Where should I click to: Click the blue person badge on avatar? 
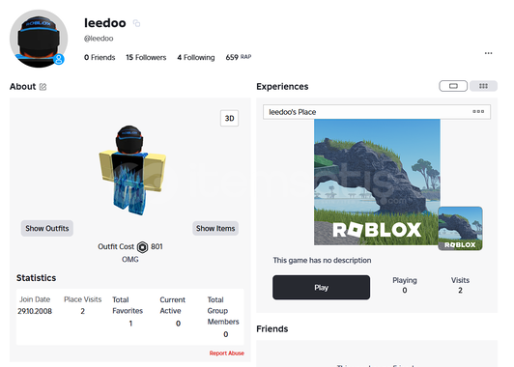click(59, 59)
